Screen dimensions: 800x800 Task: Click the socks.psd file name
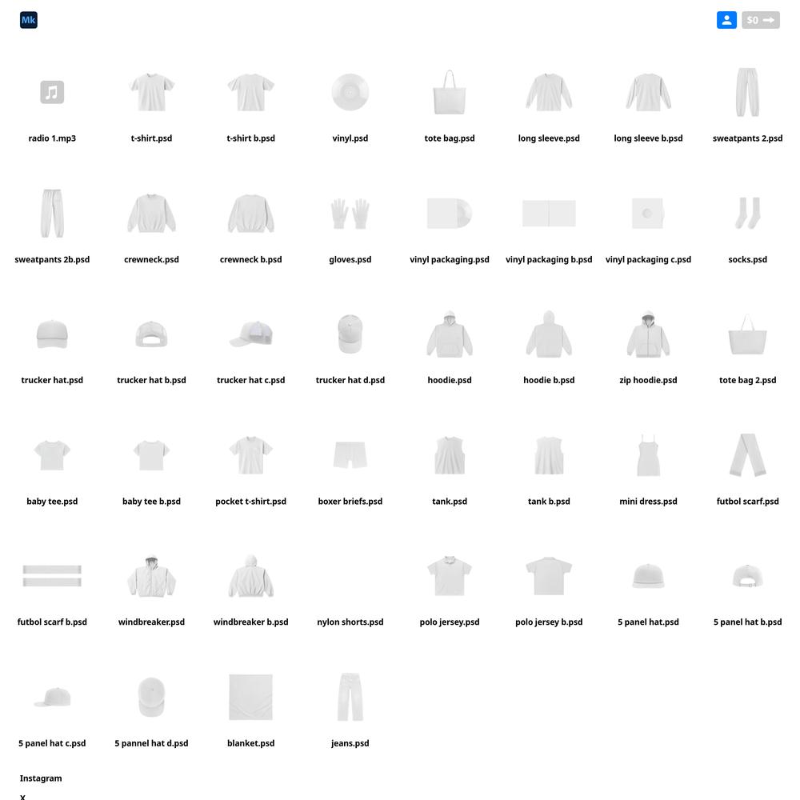pos(747,260)
